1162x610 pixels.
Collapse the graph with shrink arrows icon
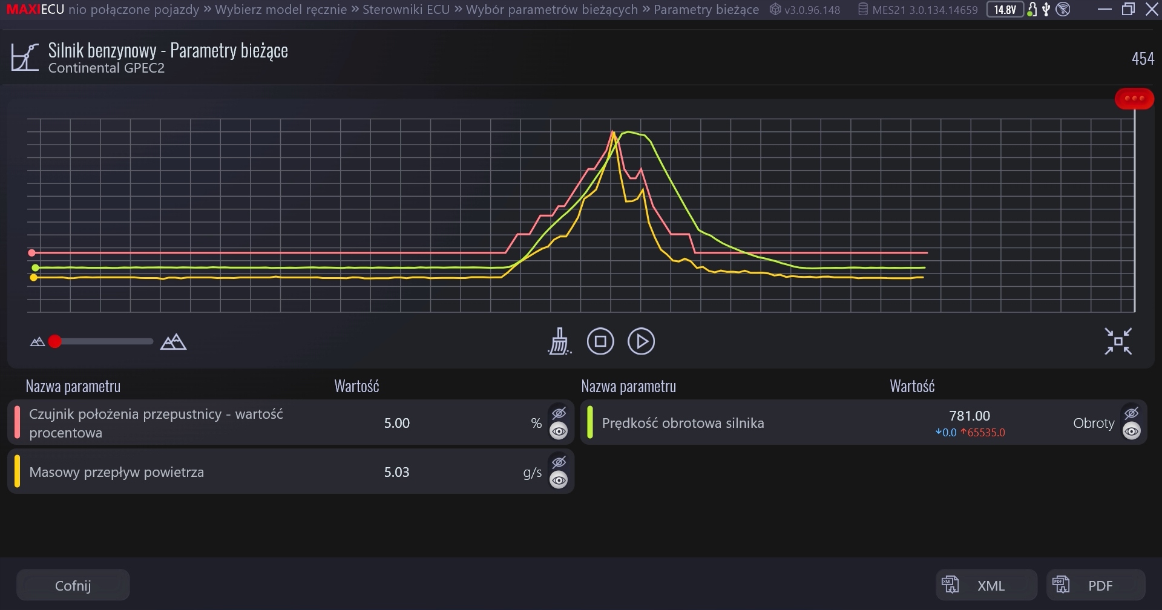(1117, 341)
